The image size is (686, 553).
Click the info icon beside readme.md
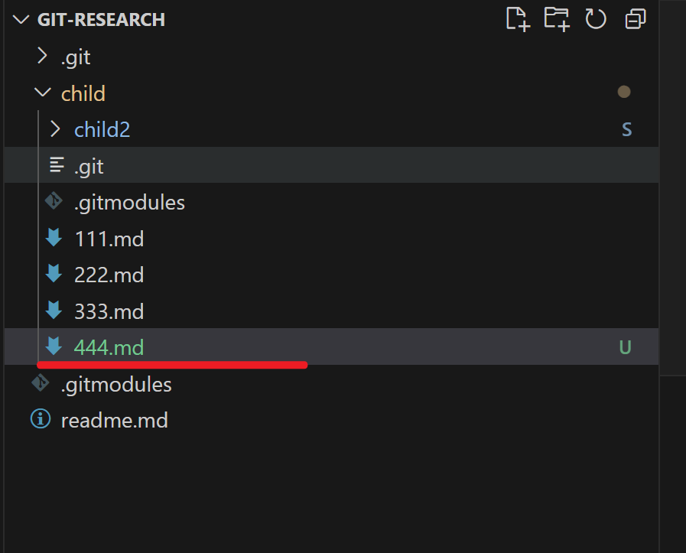(x=39, y=419)
